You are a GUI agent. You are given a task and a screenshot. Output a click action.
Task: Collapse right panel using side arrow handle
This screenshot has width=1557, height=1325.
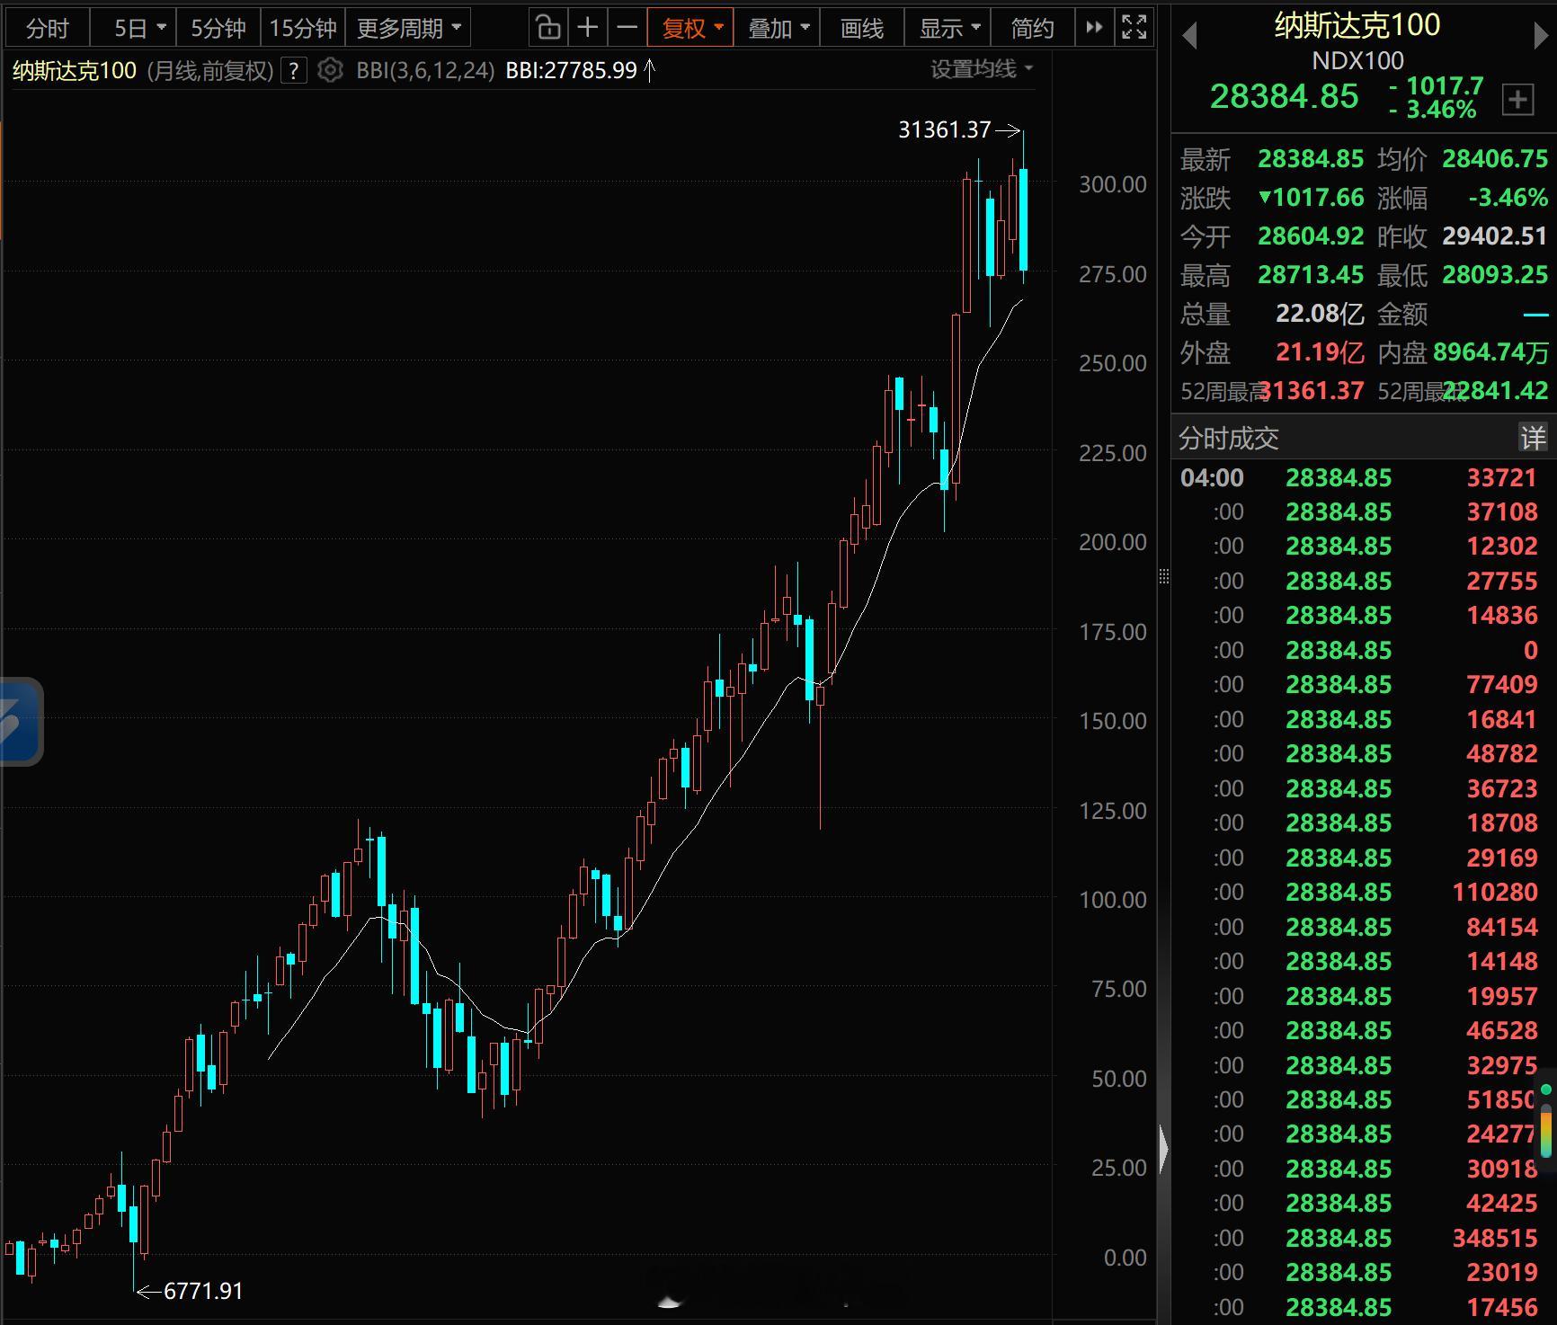pos(1164,1149)
